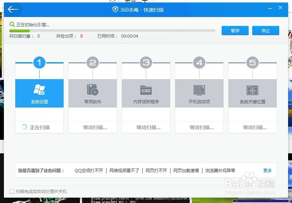Minimize the 360杀毒 window

point(270,9)
